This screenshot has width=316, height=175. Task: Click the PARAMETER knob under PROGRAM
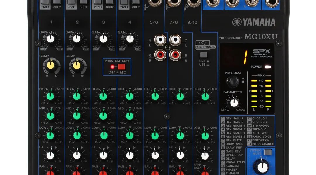click(234, 103)
